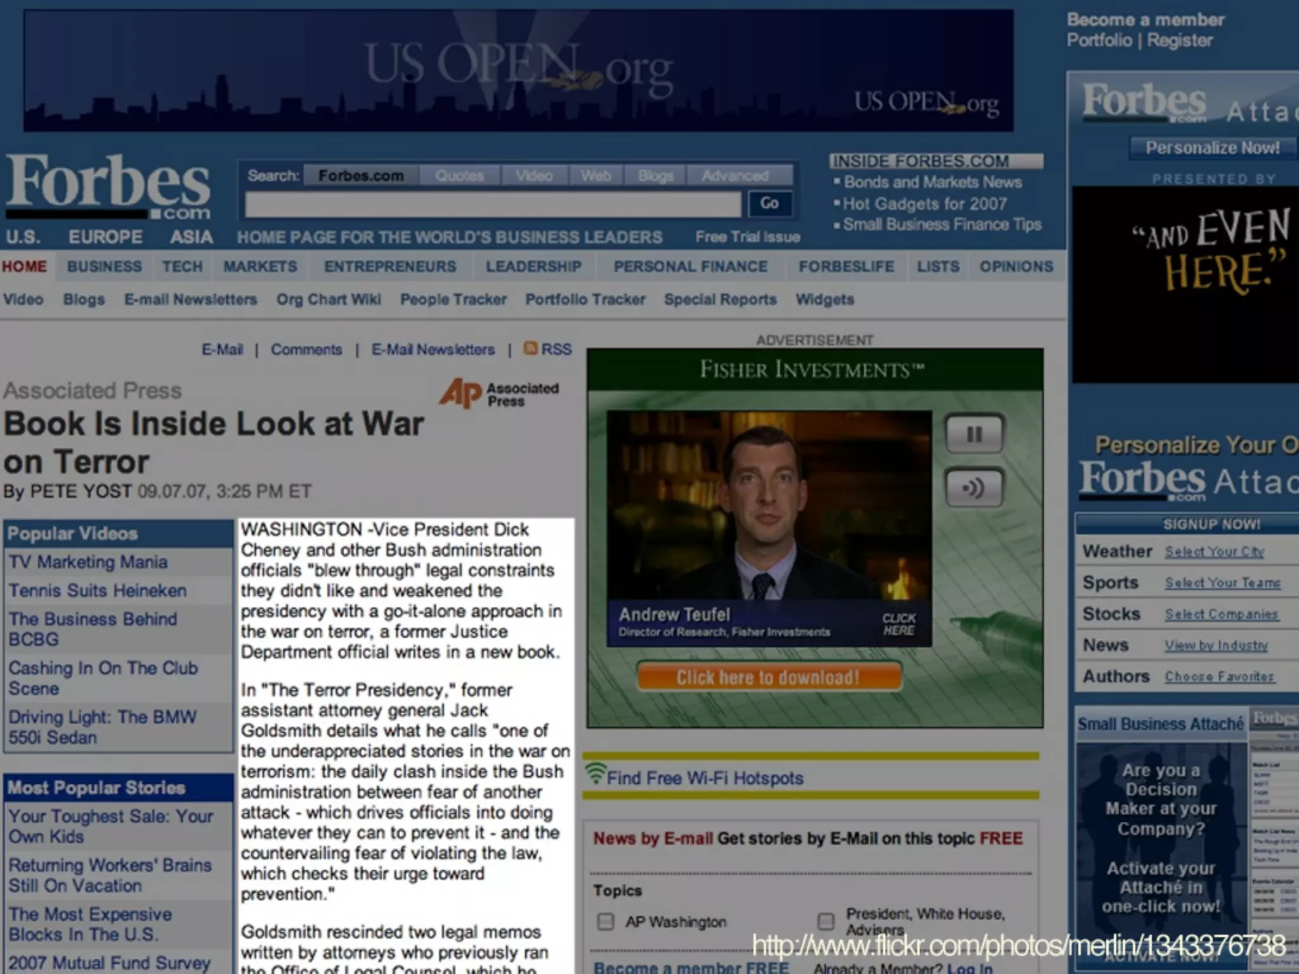Toggle sound on the video advertisement
Viewport: 1299px width, 974px height.
click(974, 488)
